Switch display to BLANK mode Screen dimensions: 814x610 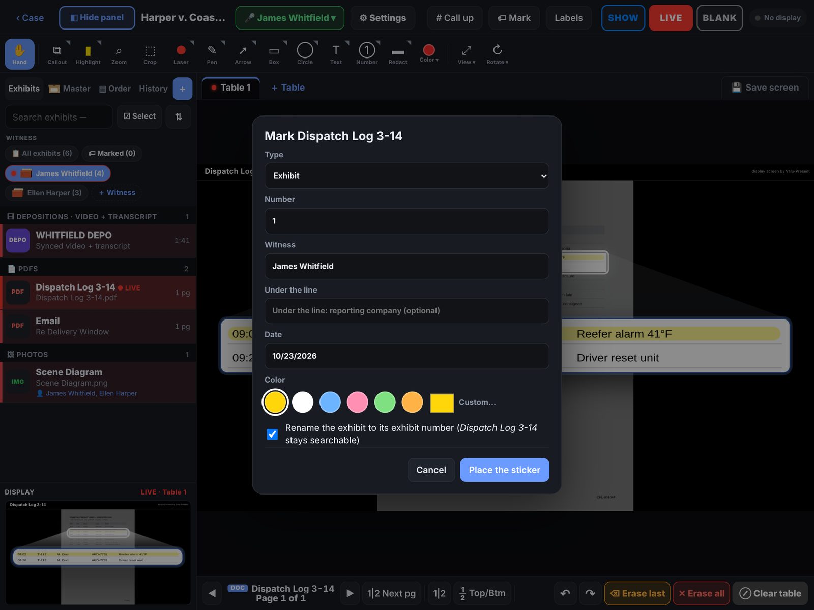tap(719, 18)
